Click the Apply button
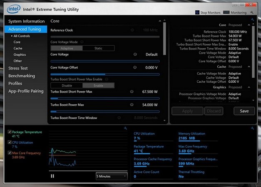This screenshot has width=261, height=187. (x=187, y=111)
